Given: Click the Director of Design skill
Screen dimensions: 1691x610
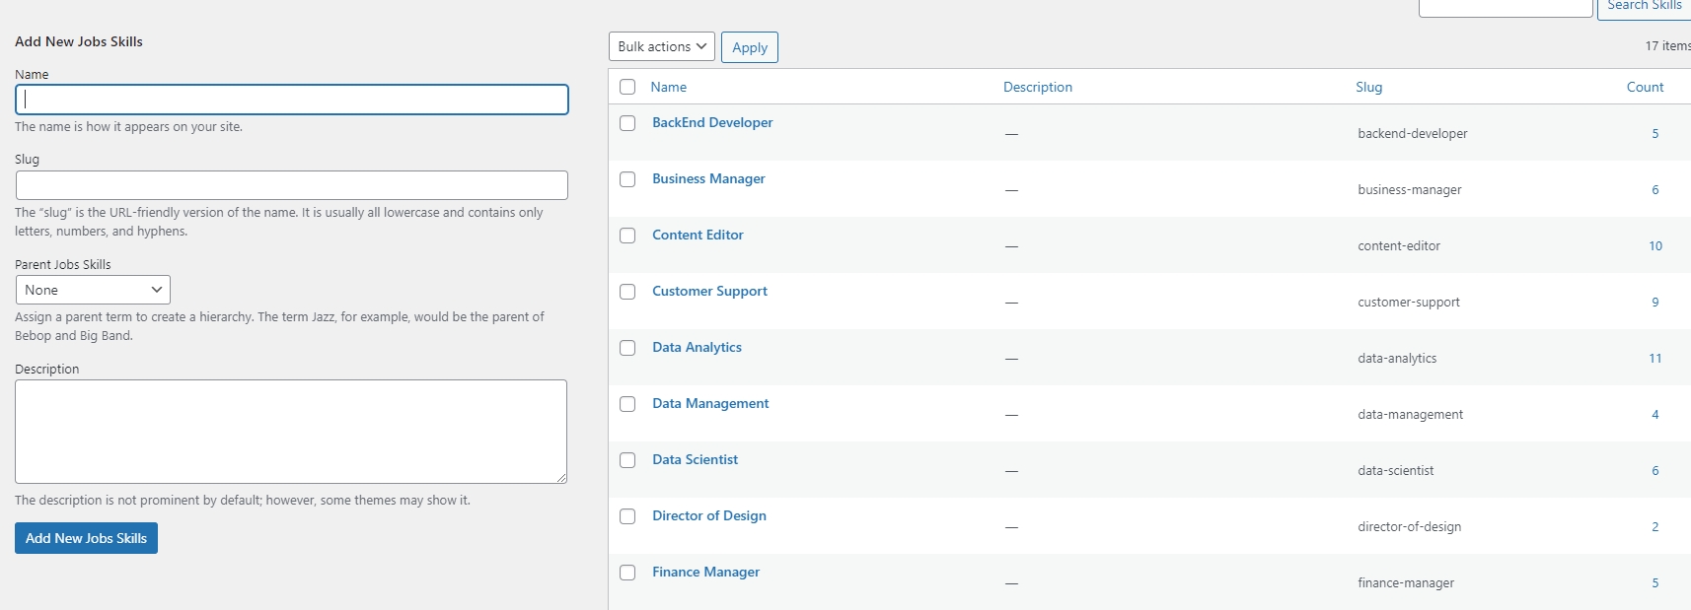Looking at the screenshot, I should coord(708,515).
